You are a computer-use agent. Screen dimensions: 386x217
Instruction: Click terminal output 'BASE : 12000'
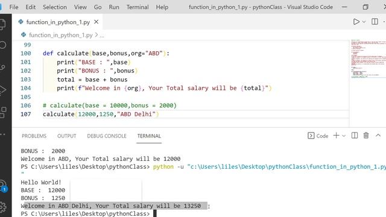pos(43,190)
